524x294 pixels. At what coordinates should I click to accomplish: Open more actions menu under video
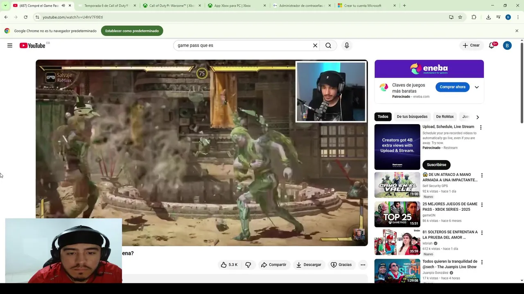point(363,265)
